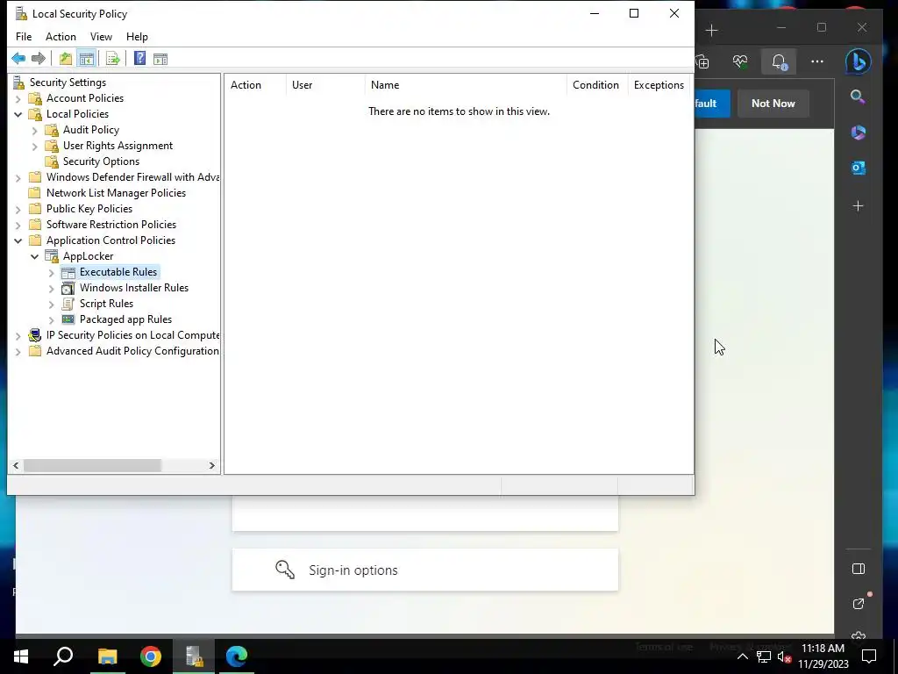This screenshot has width=898, height=674.
Task: Select Network List Manager Policies
Action: click(x=116, y=193)
